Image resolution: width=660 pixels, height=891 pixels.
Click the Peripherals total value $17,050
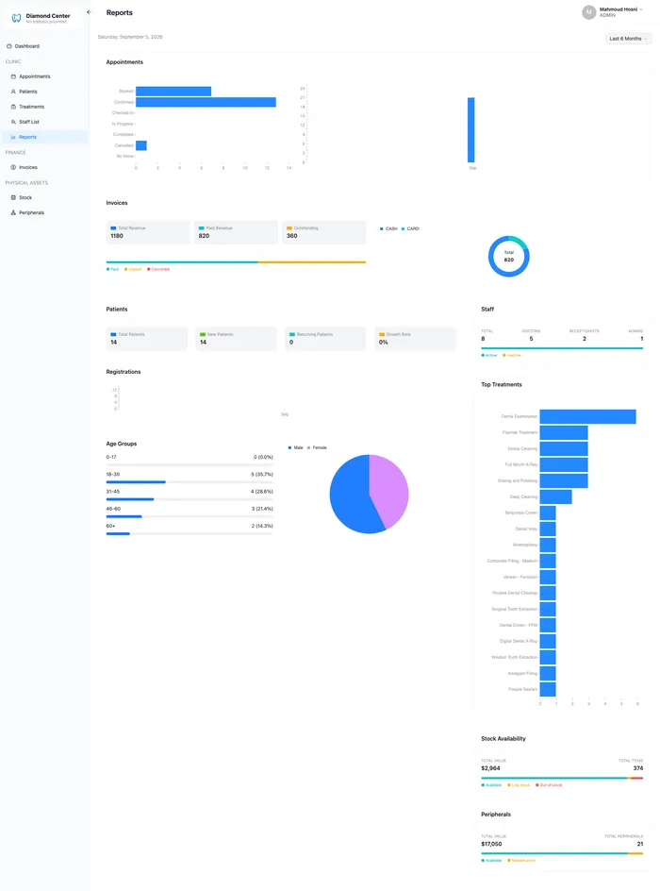pyautogui.click(x=491, y=844)
